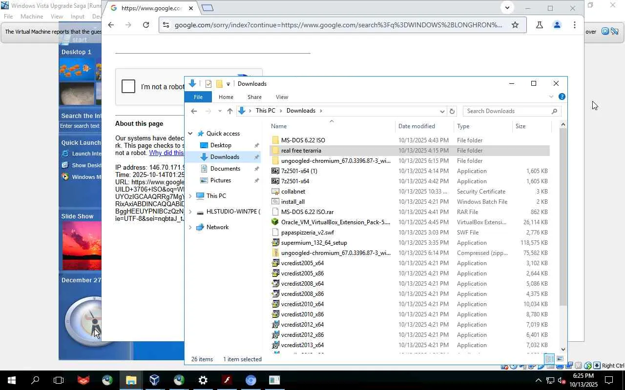Open Task View on the taskbar
The width and height of the screenshot is (625, 390).
59,380
